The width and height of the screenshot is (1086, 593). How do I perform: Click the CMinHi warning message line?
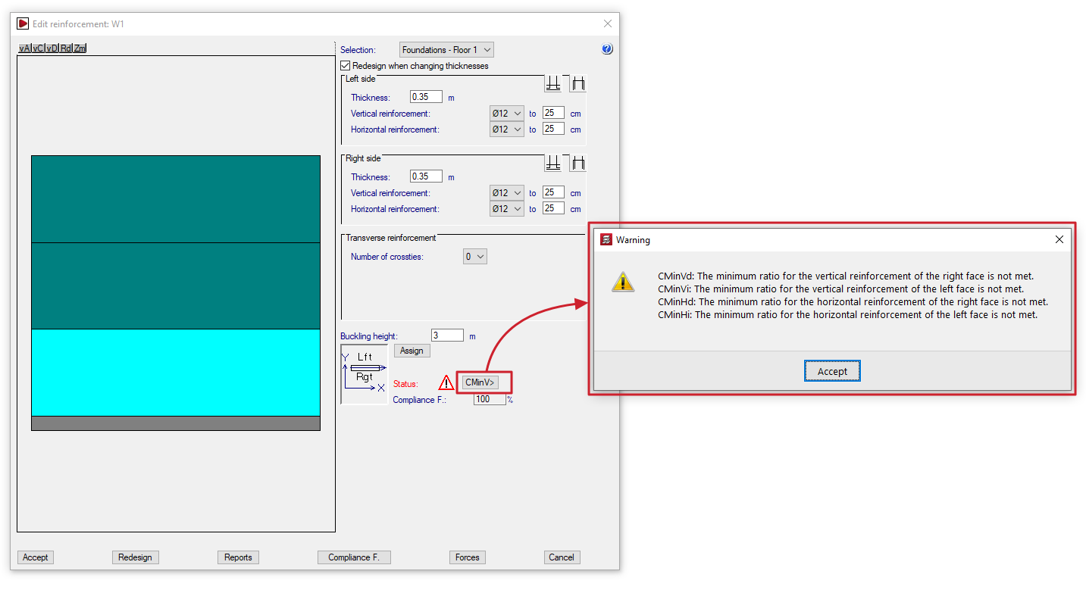848,315
